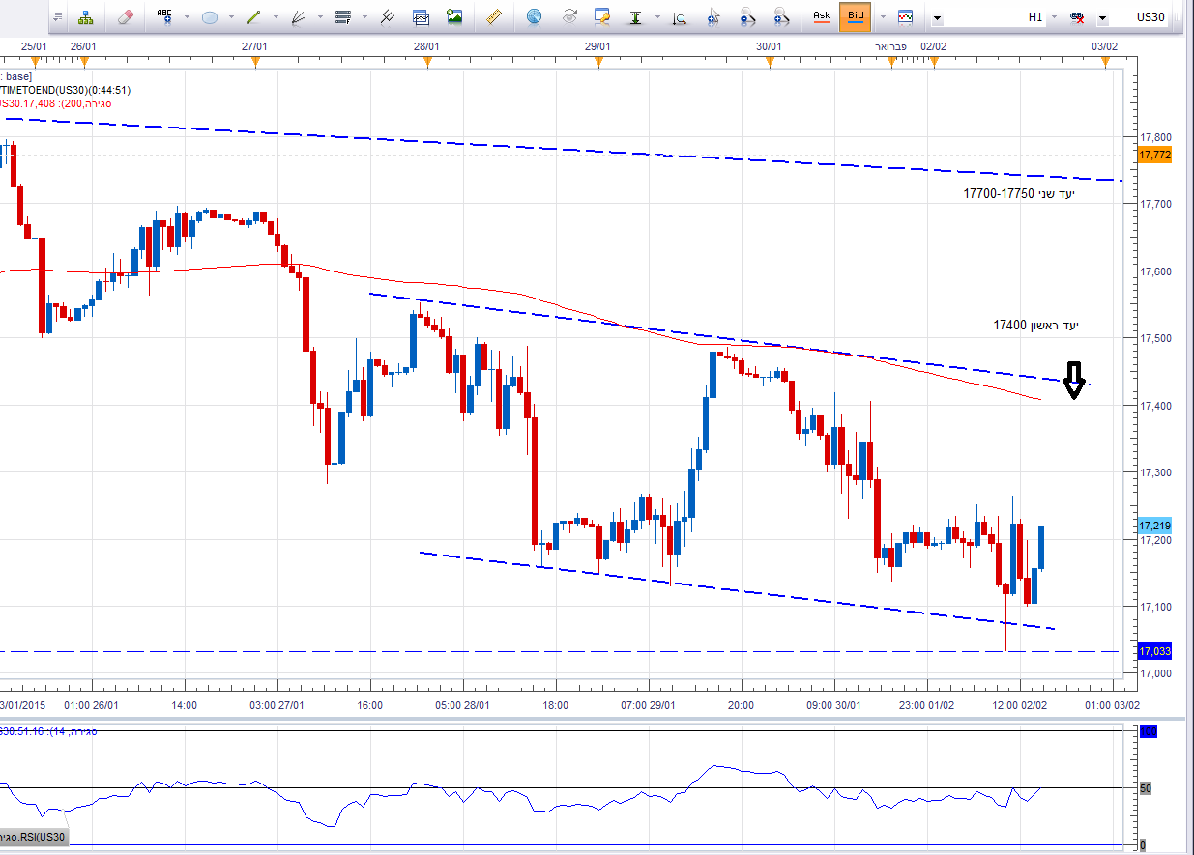The height and width of the screenshot is (855, 1194).
Task: Toggle the Ask price button
Action: coord(822,16)
